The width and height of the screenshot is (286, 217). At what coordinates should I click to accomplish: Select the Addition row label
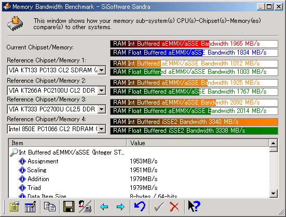point(38,179)
